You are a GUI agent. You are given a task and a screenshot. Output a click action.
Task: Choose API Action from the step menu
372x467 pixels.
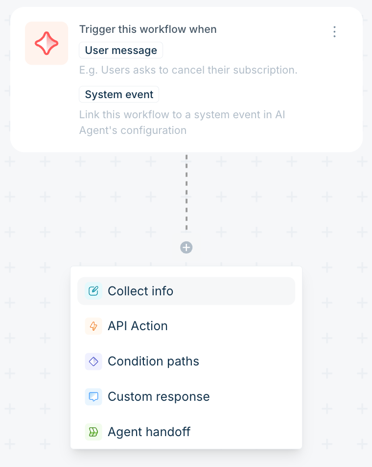(x=186, y=326)
